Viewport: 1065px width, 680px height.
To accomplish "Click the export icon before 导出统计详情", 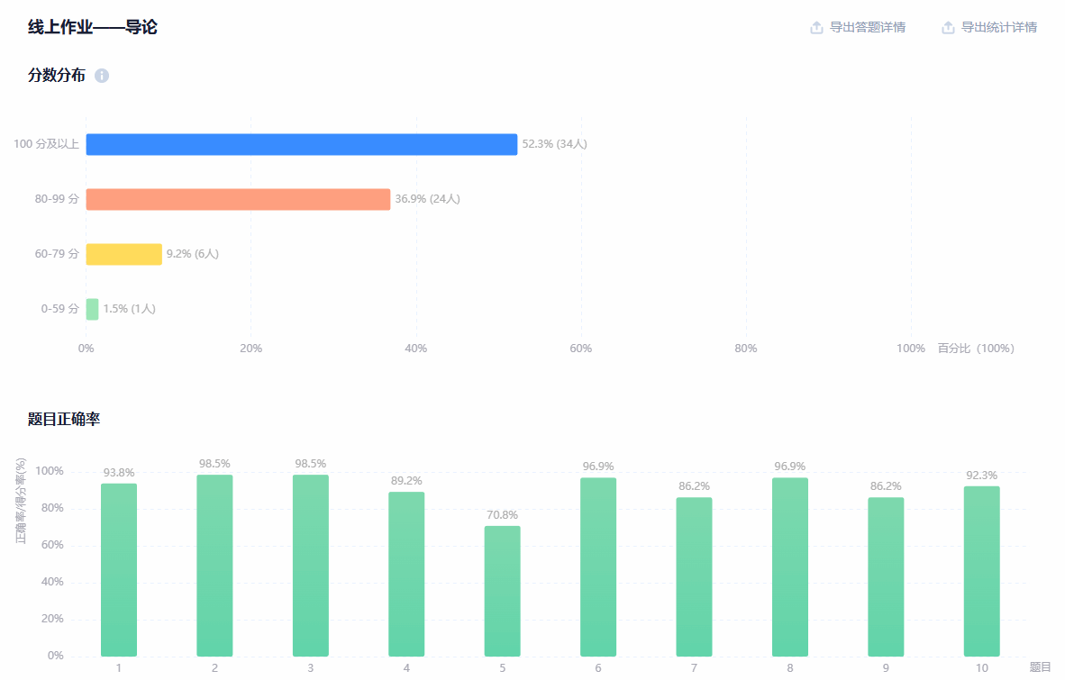I will coord(948,28).
